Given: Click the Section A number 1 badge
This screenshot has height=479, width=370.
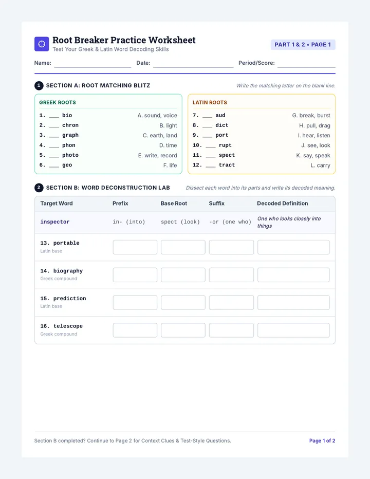Looking at the screenshot, I should click(x=39, y=85).
